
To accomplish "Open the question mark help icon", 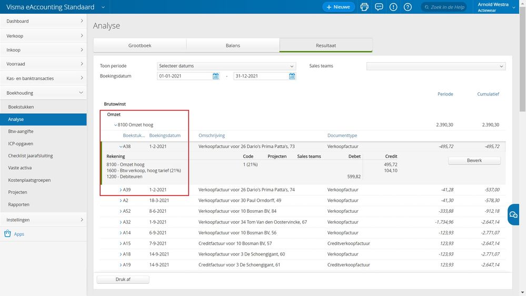I will click(x=408, y=7).
